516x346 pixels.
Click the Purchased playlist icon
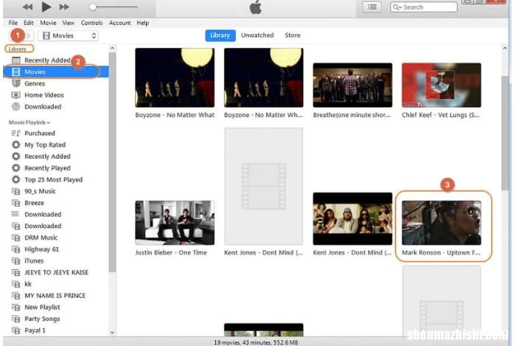coord(15,133)
